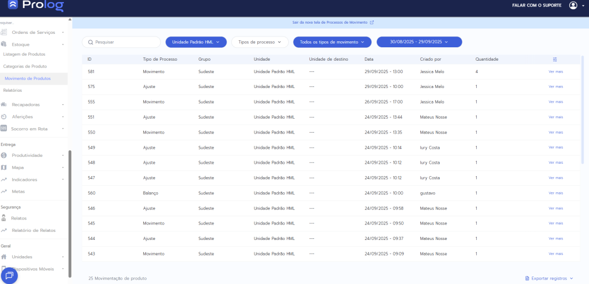
Task: Click the Produtividade dollar icon
Action: [4, 155]
